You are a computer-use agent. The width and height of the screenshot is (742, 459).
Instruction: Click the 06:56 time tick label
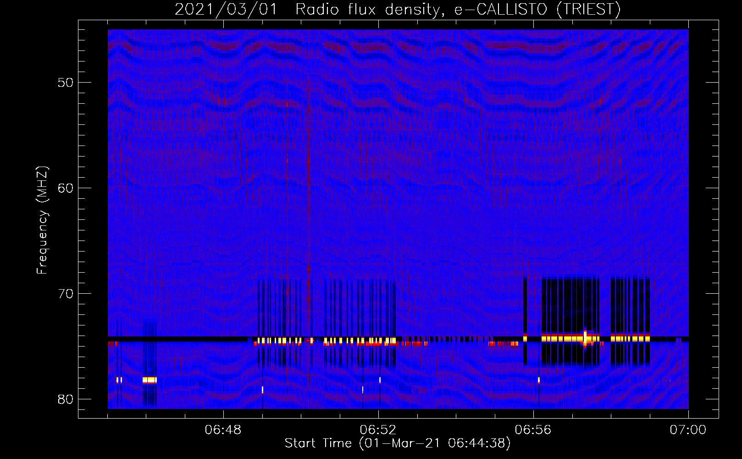pyautogui.click(x=533, y=430)
